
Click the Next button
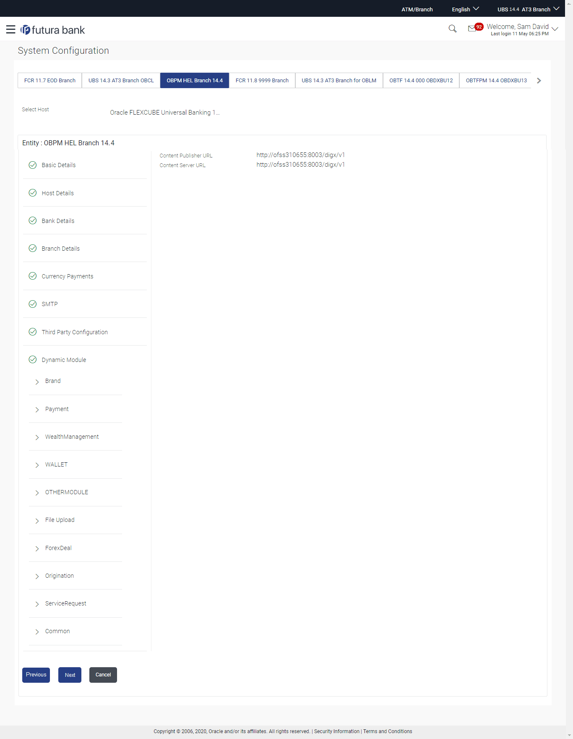tap(70, 675)
